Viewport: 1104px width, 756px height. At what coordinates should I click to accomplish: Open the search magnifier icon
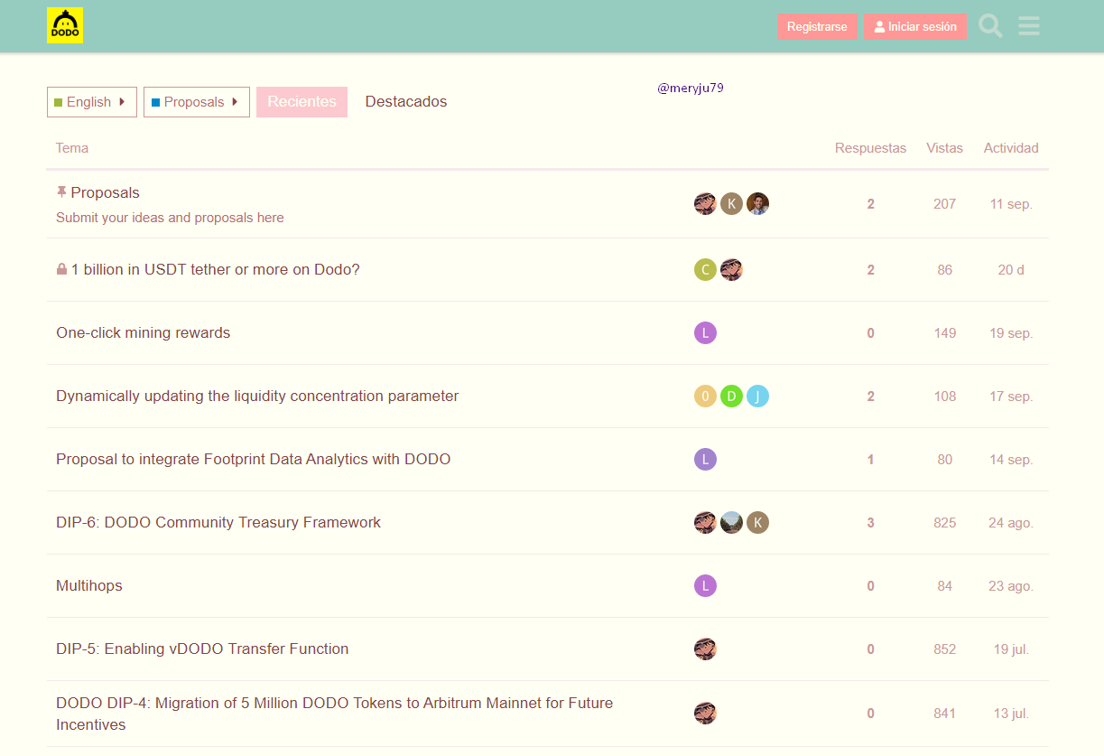tap(990, 26)
